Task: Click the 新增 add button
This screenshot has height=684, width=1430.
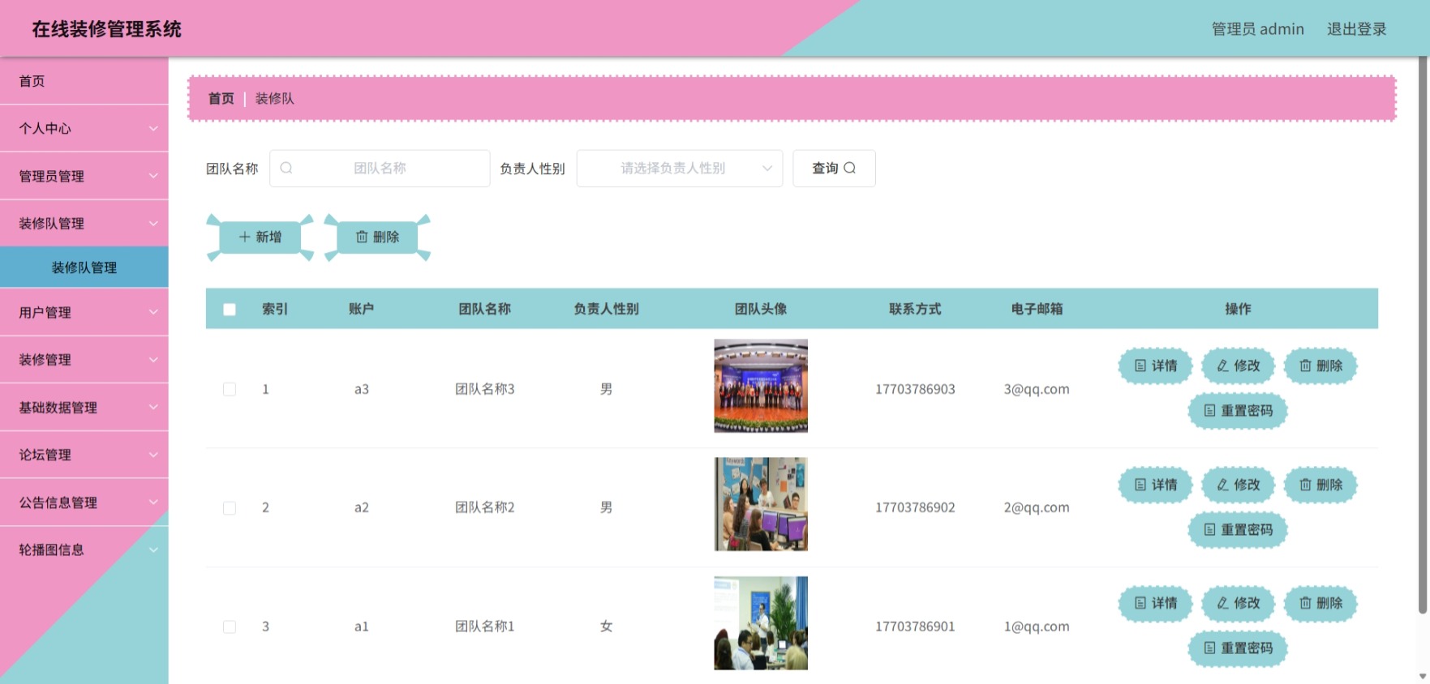Action: 260,237
